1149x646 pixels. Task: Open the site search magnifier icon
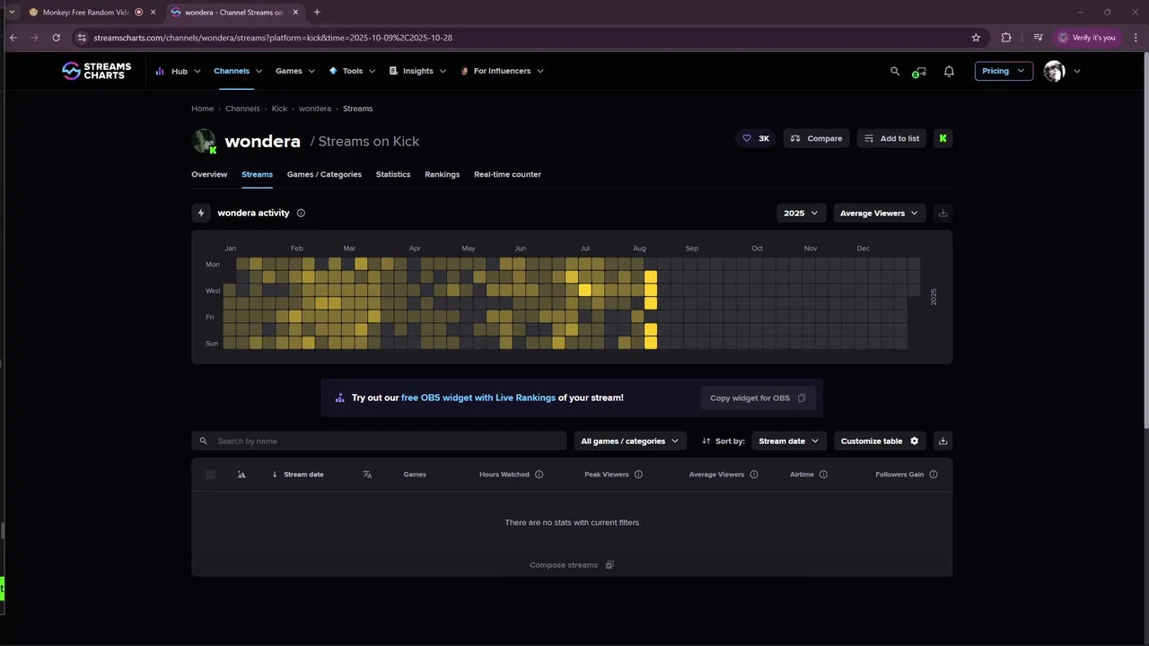[x=894, y=71]
